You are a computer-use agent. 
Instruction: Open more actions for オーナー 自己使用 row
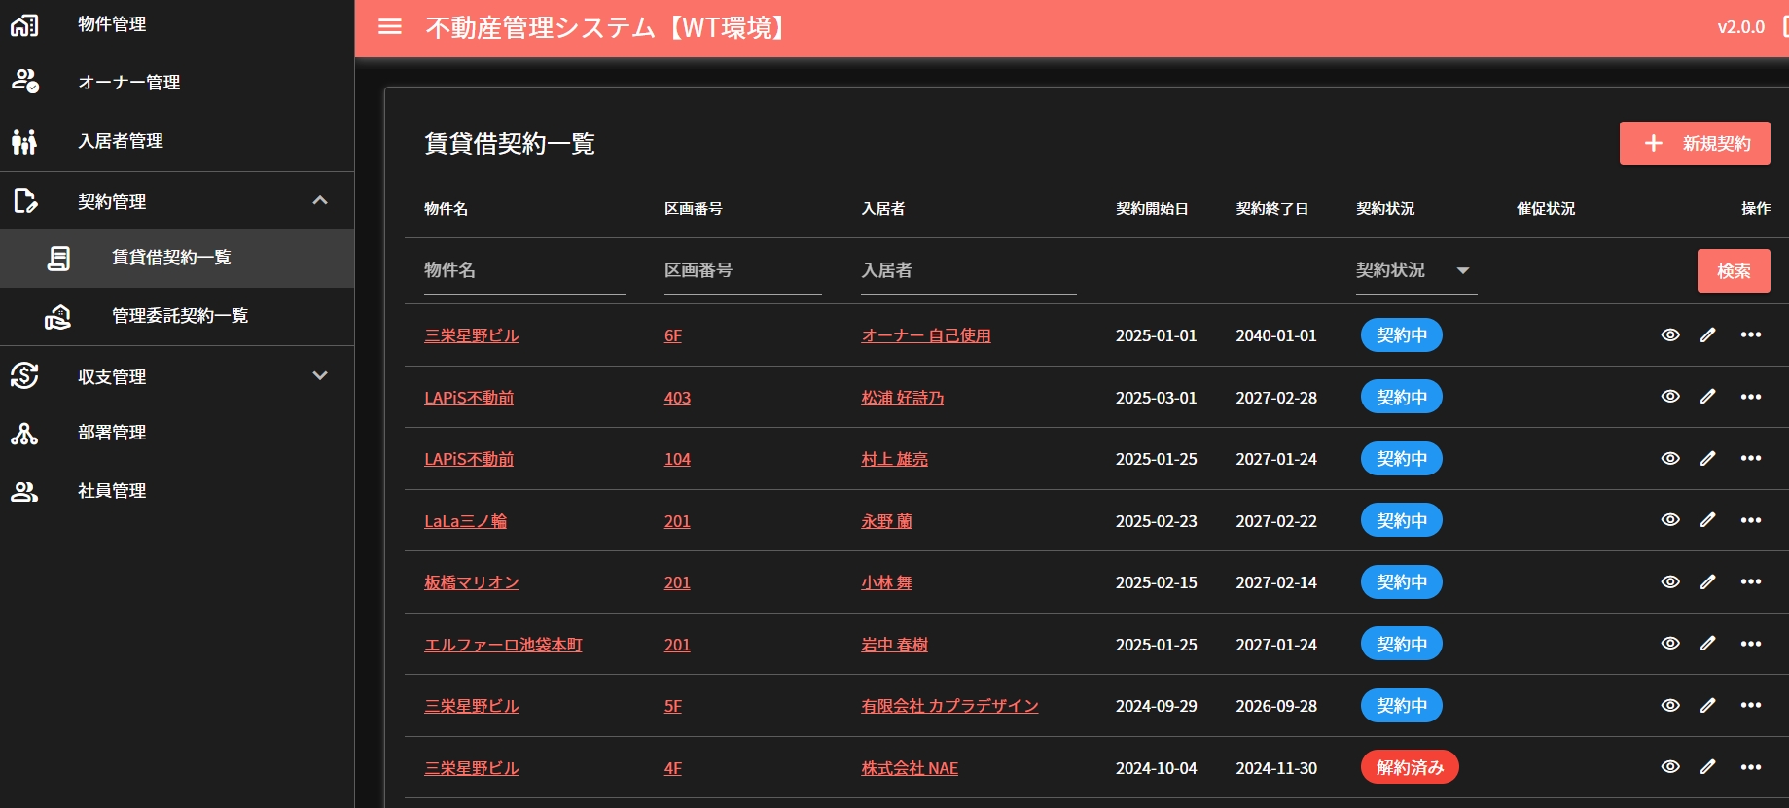[1751, 334]
